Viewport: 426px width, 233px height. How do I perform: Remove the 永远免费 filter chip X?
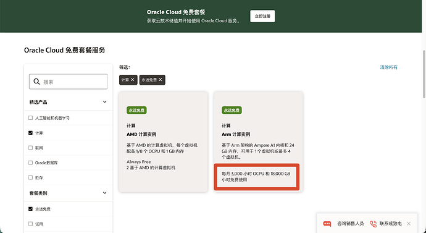click(161, 80)
